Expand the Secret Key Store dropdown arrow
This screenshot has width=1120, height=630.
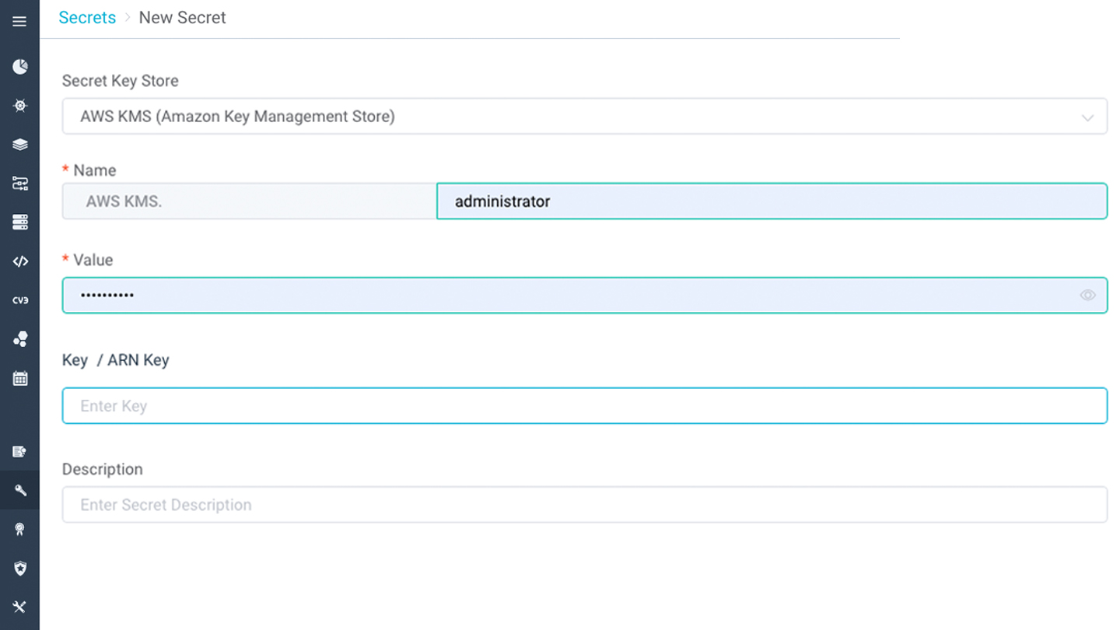click(1087, 117)
